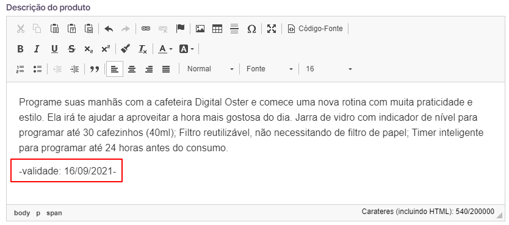Open the Insert Image dialog
Image resolution: width=509 pixels, height=225 pixels.
(200, 29)
